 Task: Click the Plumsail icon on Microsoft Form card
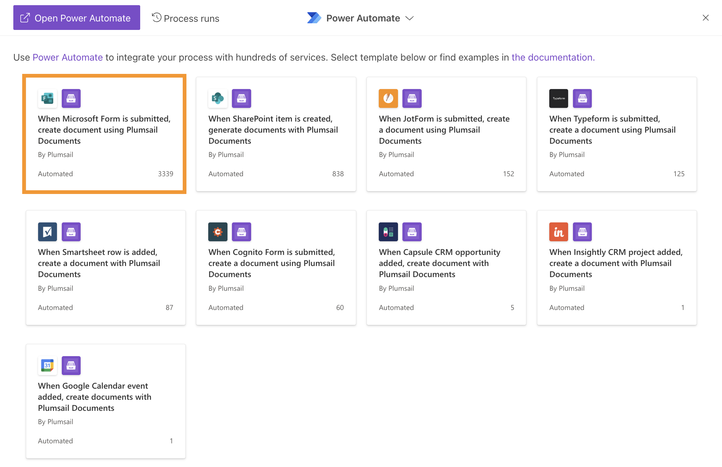tap(71, 98)
